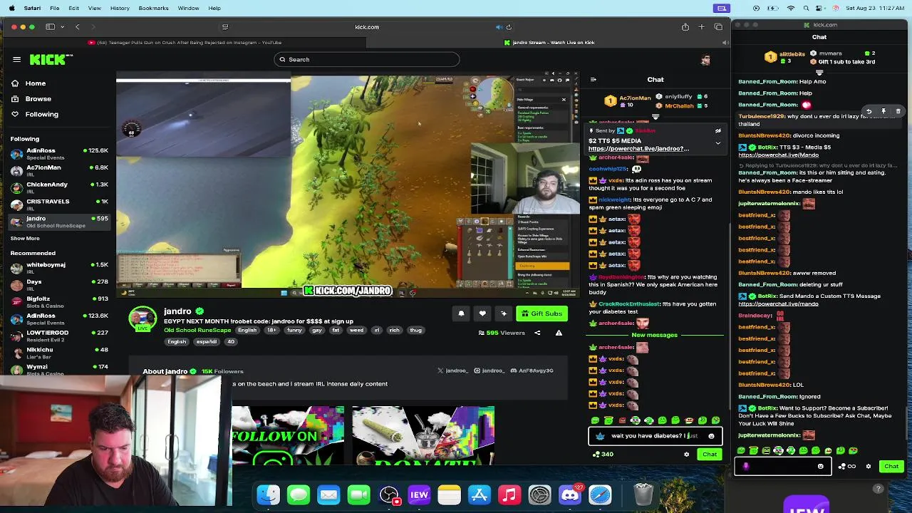Open ChickenAndy channel in Following list

pyautogui.click(x=59, y=188)
